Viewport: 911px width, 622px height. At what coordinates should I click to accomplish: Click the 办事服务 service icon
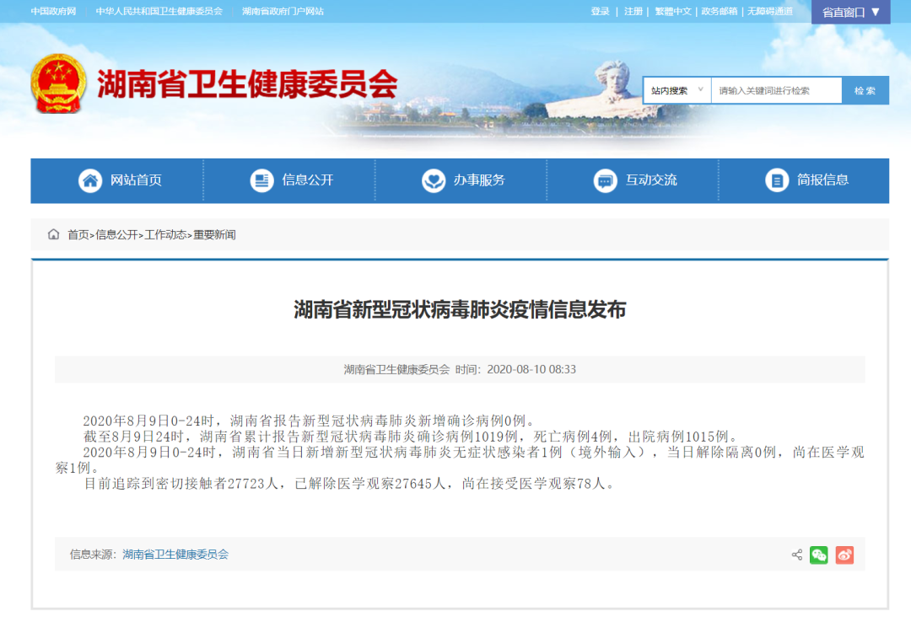tap(433, 180)
